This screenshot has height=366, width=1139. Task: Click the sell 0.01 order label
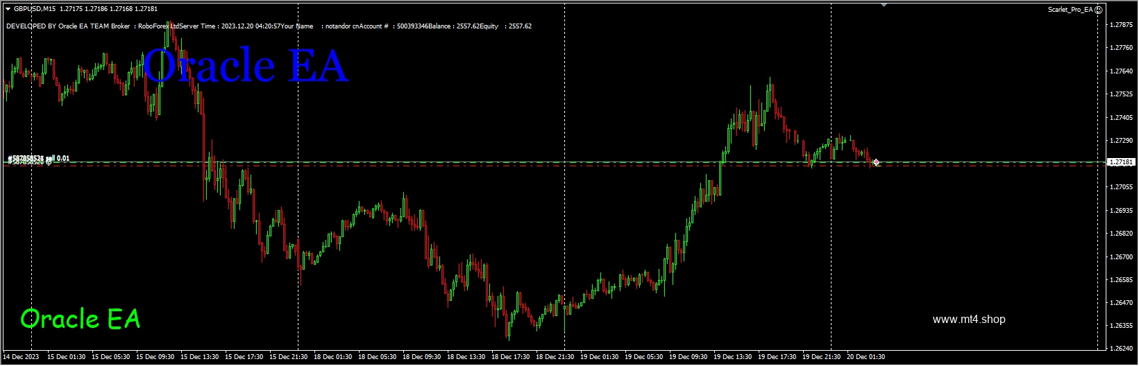pyautogui.click(x=39, y=159)
